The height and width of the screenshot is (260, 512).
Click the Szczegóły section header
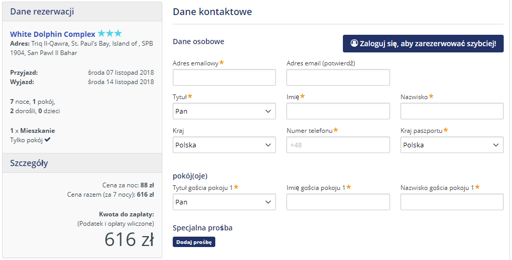82,163
